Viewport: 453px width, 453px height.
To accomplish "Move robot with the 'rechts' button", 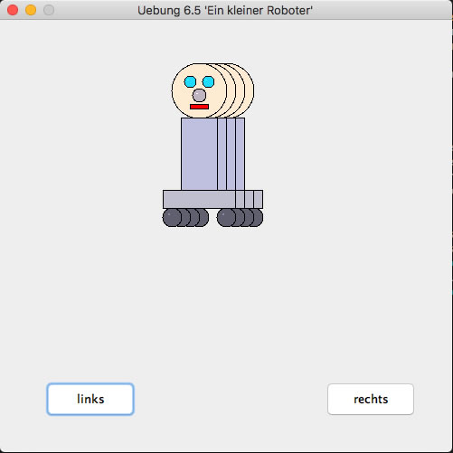I will pyautogui.click(x=371, y=399).
